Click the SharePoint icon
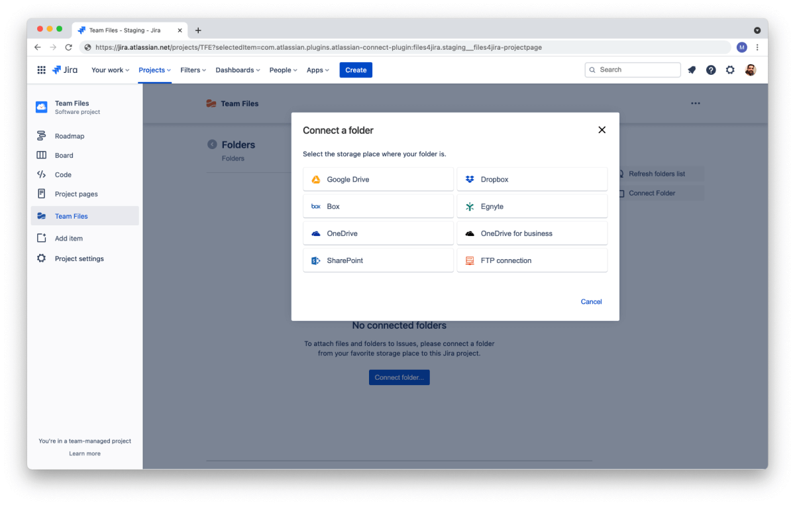 click(x=316, y=261)
